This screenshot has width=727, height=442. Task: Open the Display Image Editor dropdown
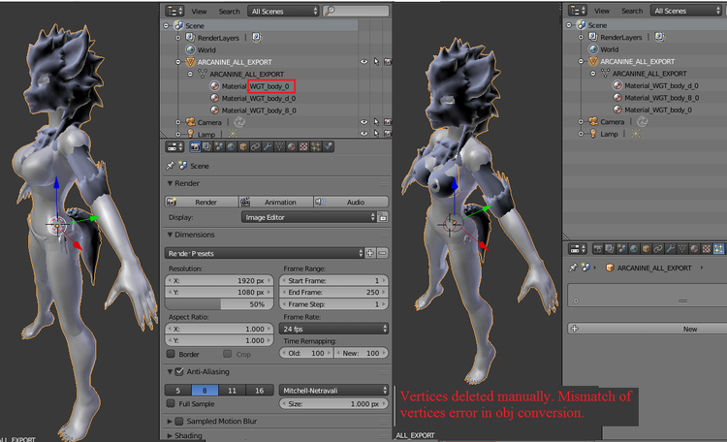point(309,217)
